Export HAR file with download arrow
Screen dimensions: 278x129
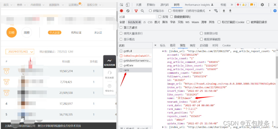tap(230, 11)
